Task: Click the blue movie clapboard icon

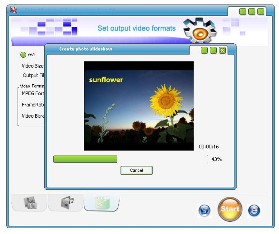Action: tap(204, 211)
